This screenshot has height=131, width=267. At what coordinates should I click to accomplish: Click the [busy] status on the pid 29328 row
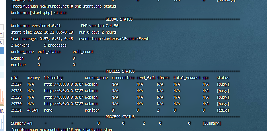click(x=223, y=91)
